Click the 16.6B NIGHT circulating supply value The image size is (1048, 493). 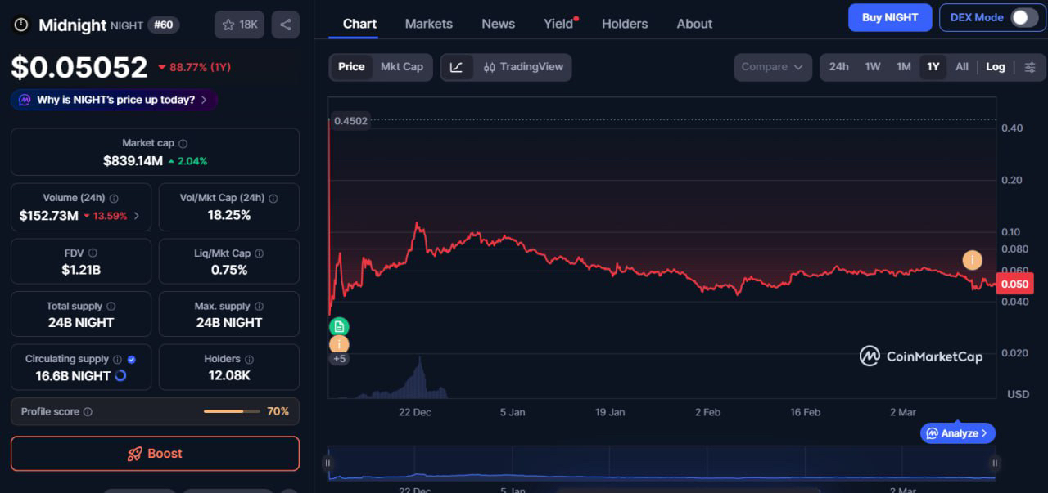point(73,376)
